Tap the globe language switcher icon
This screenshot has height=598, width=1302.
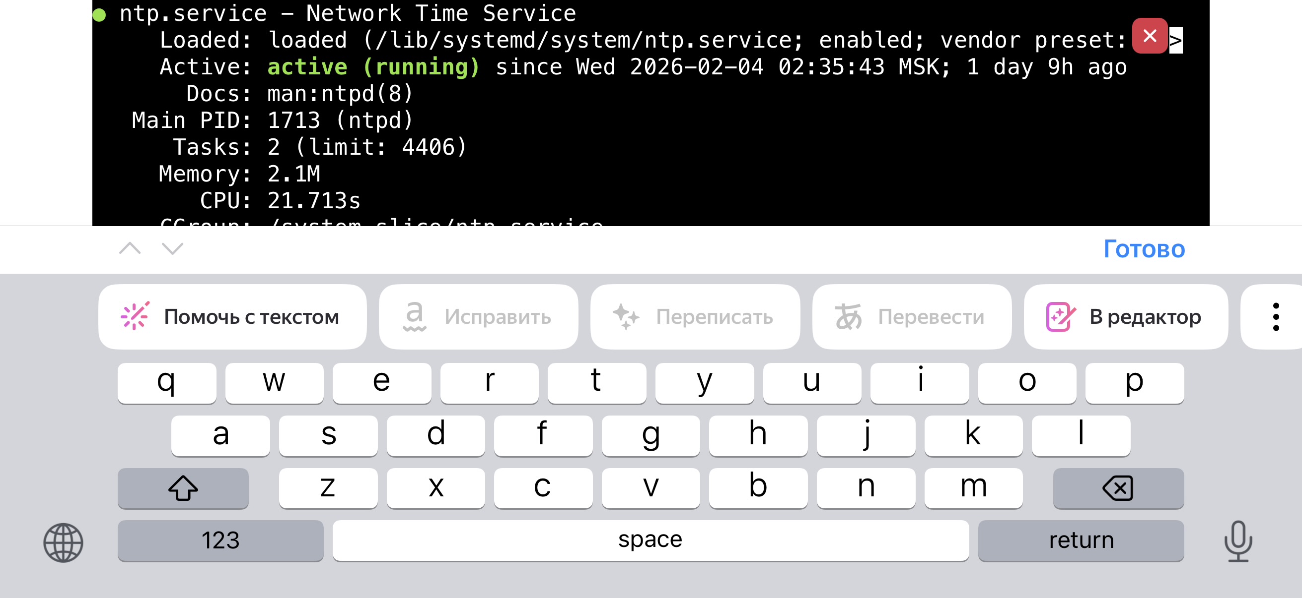click(63, 542)
